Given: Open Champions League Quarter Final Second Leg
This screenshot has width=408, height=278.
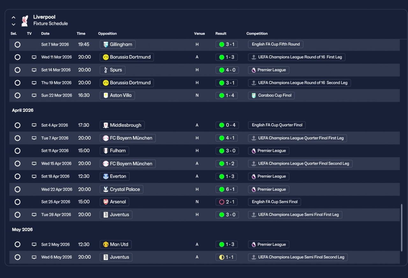Looking at the screenshot, I should (x=300, y=163).
